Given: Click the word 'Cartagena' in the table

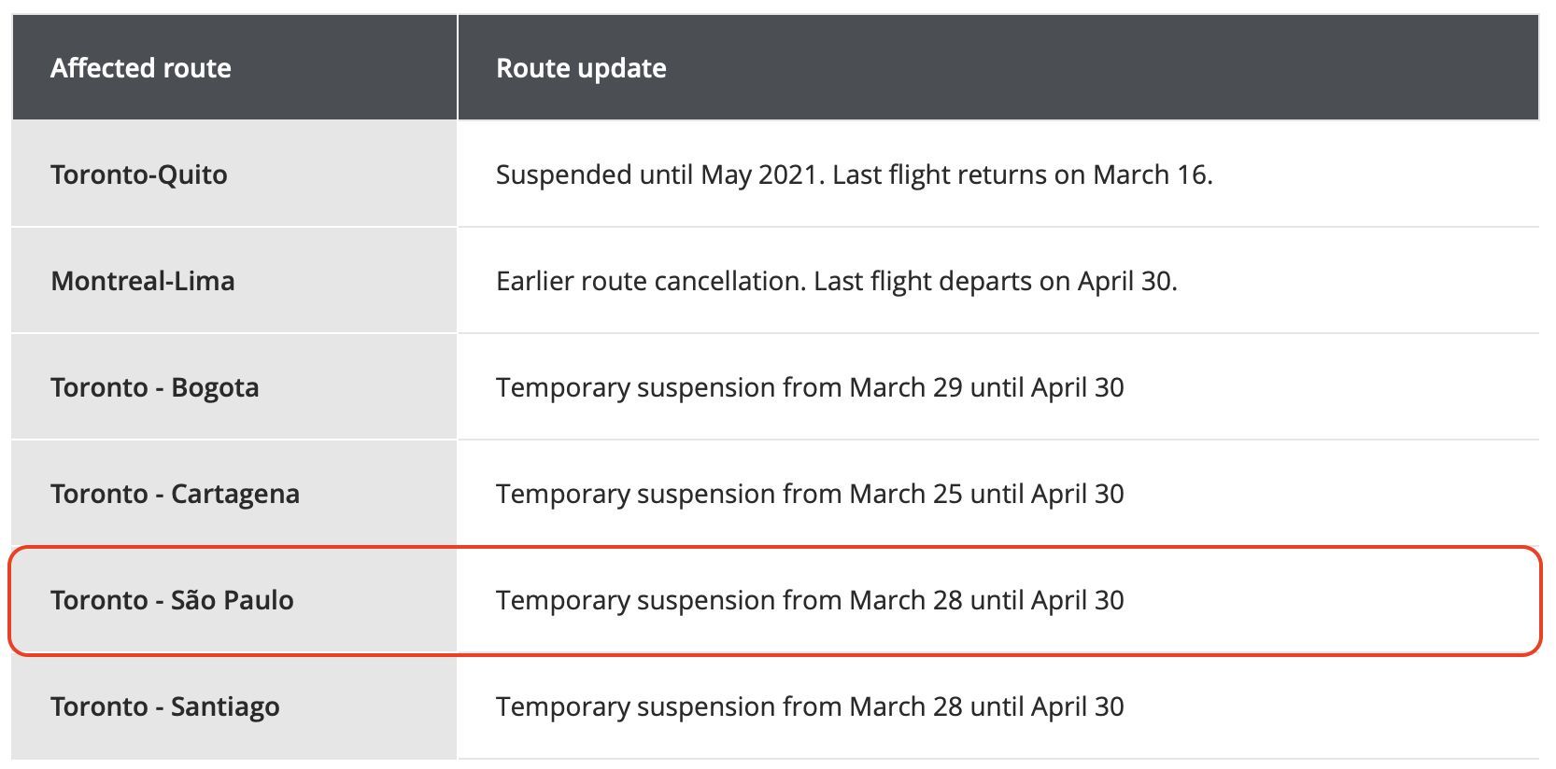Looking at the screenshot, I should (235, 495).
